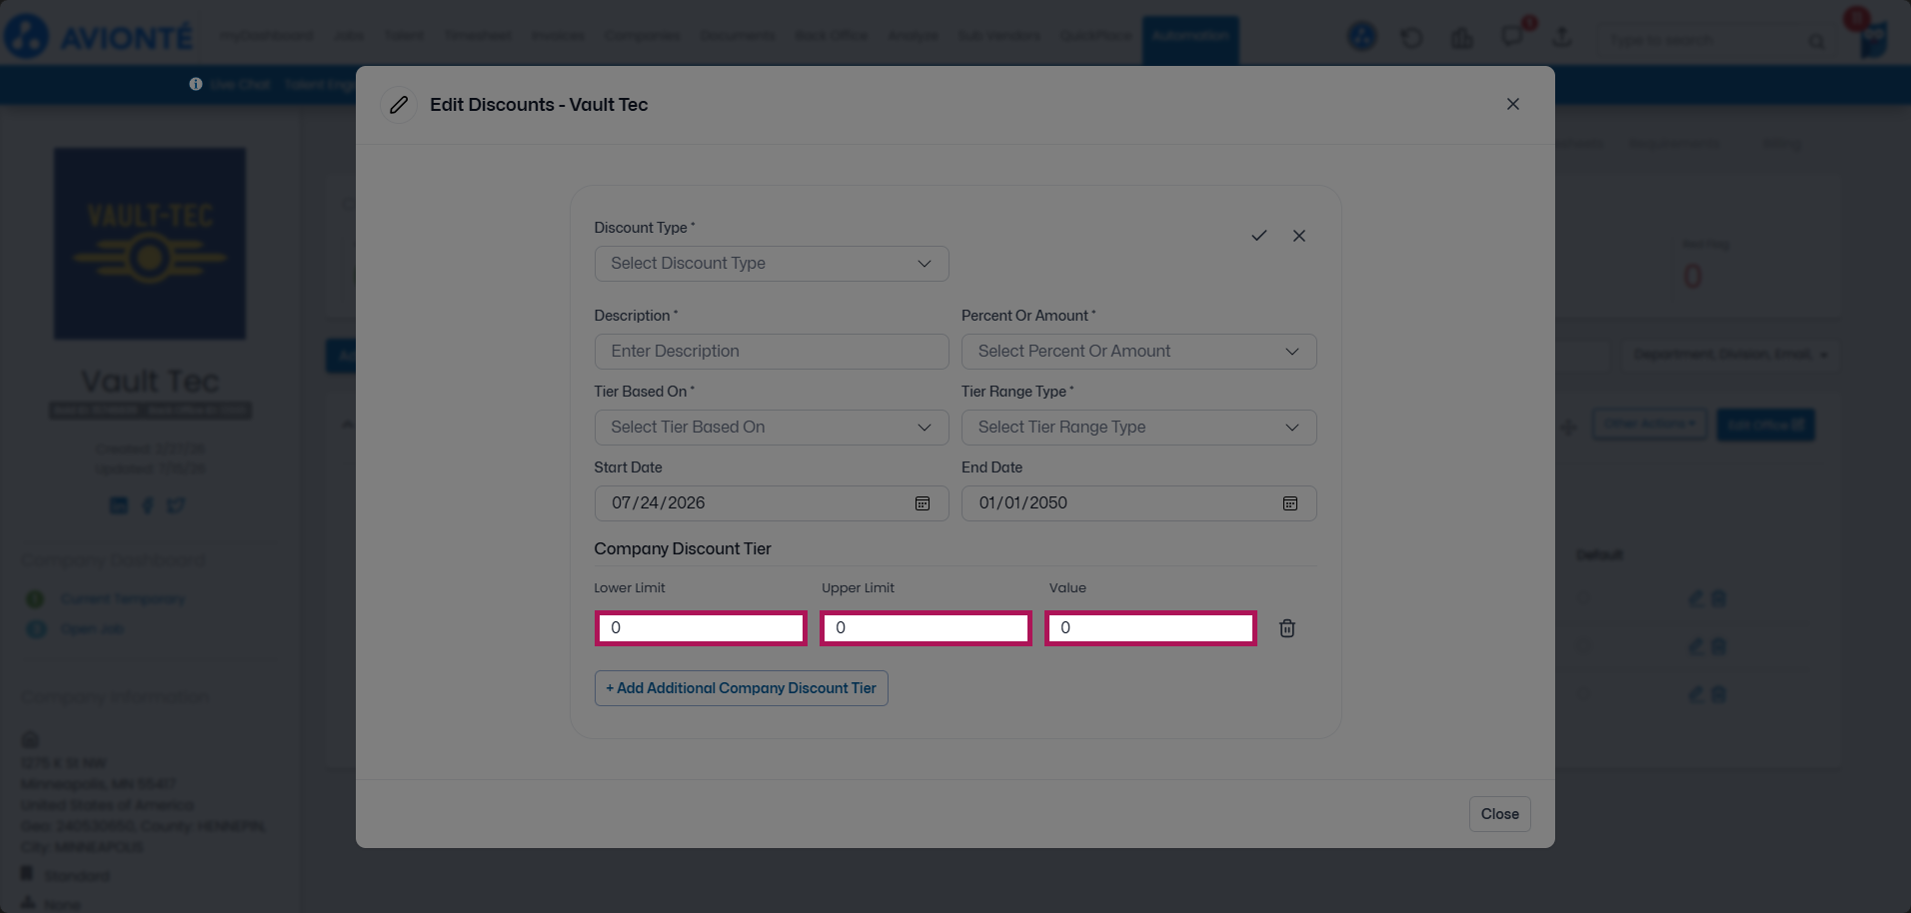Screen dimensions: 1911x913
Task: Click the Lower Limit input
Action: (x=701, y=628)
